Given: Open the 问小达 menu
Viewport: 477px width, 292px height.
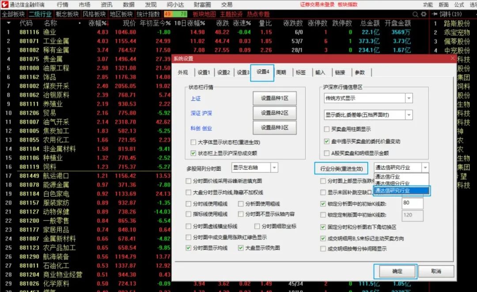Looking at the screenshot, I should (x=175, y=4).
